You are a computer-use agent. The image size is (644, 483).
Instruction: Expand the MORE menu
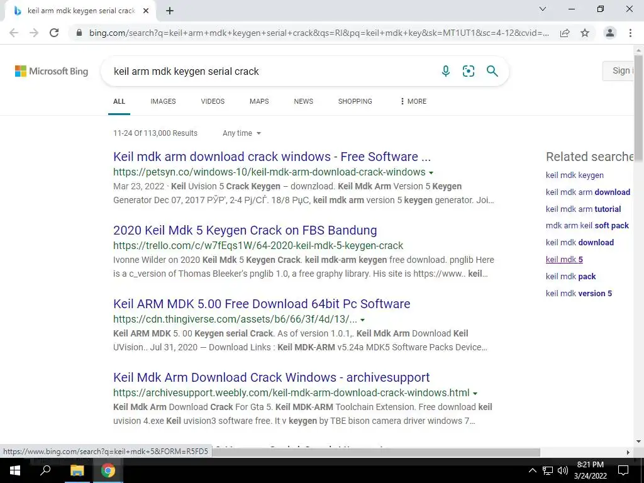tap(413, 101)
